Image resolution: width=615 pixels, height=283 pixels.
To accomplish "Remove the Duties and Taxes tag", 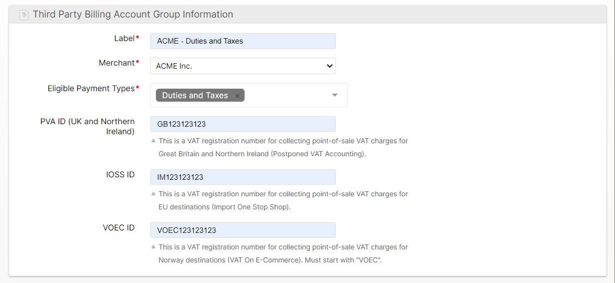I will (x=238, y=96).
